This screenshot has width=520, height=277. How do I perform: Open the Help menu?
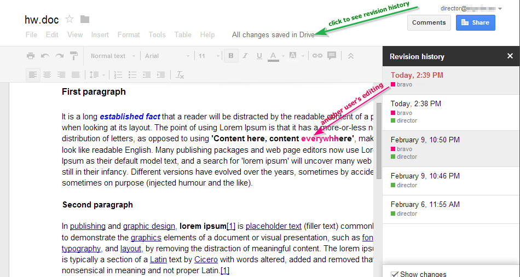pyautogui.click(x=207, y=35)
